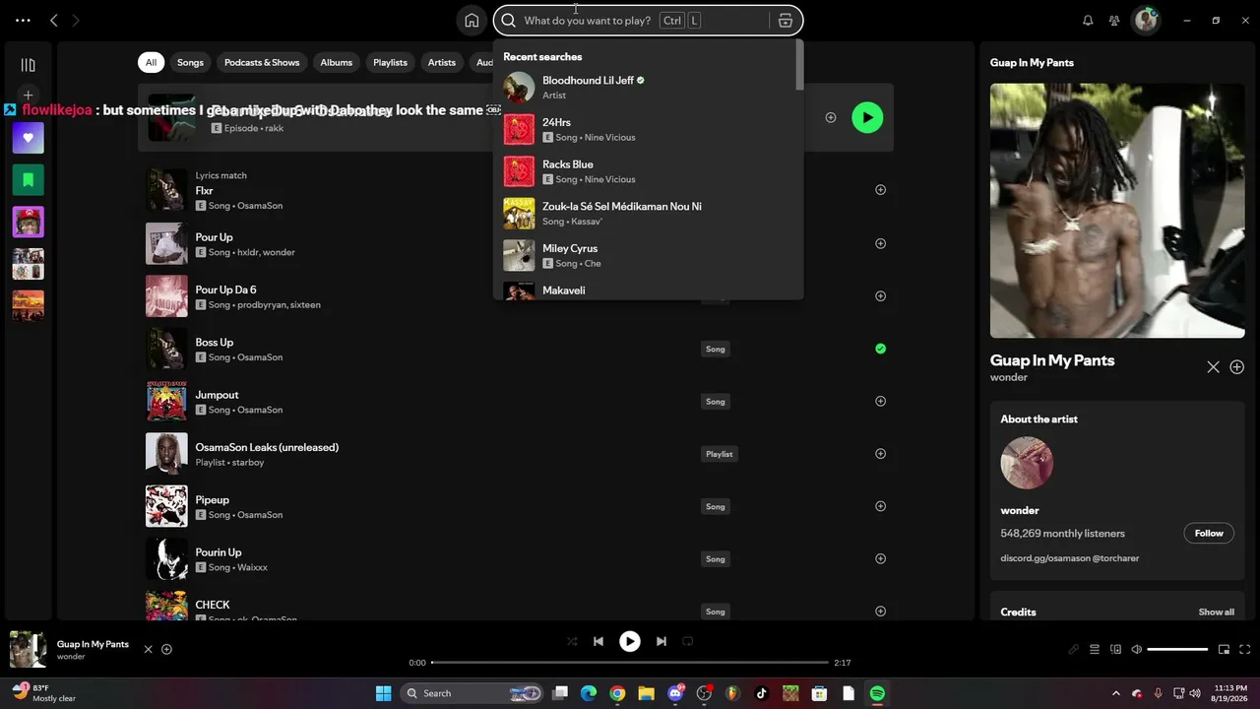Open wonder artist avatar in About section
The width and height of the screenshot is (1260, 709).
point(1027,463)
